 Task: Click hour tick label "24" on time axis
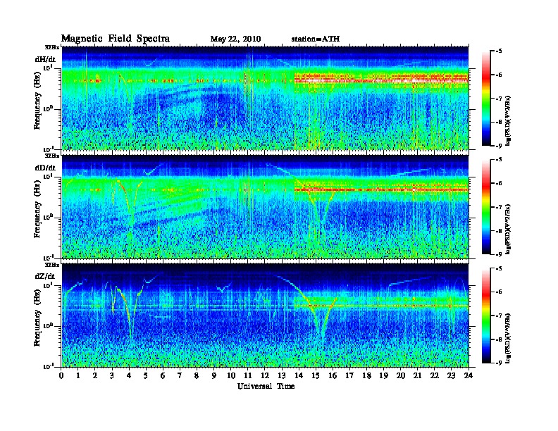coord(469,375)
